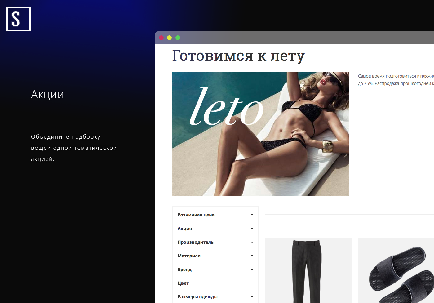Click the Готовимся к лету heading

[238, 56]
